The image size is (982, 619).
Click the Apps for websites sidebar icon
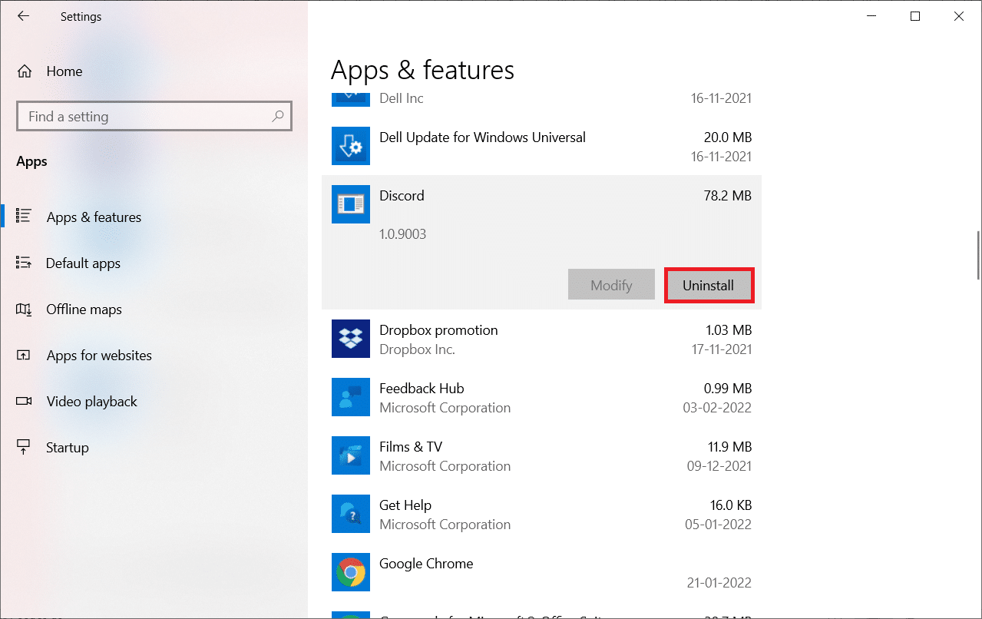[23, 355]
